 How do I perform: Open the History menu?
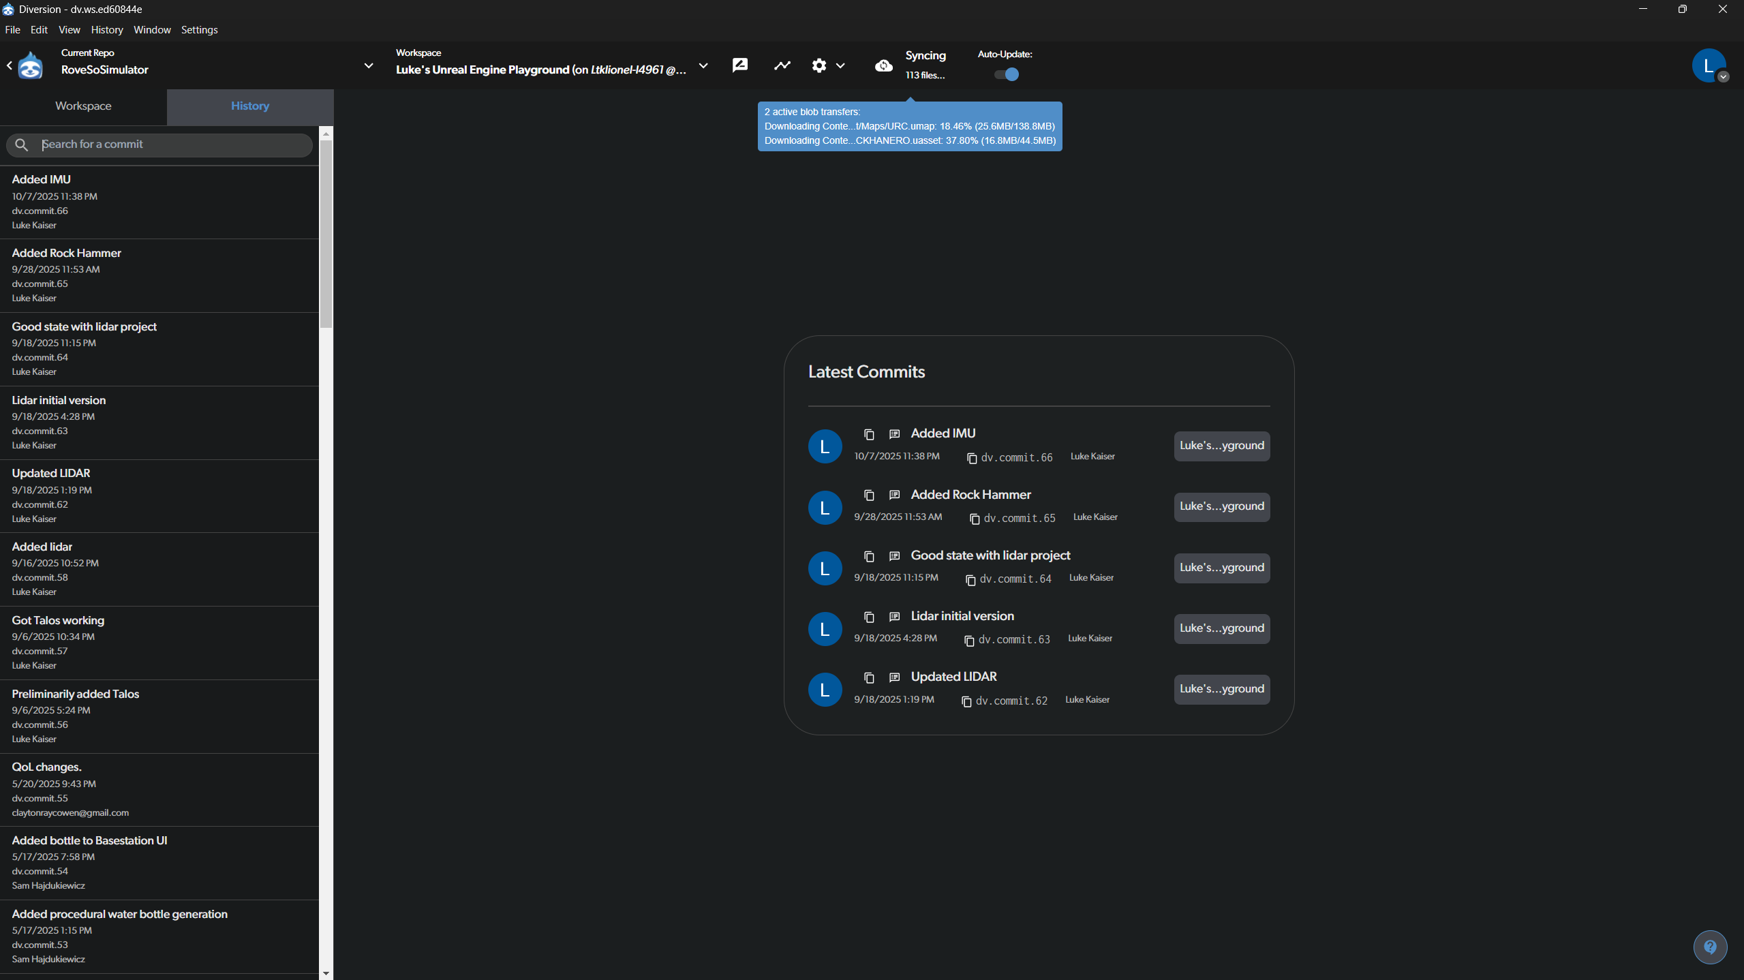tap(106, 29)
